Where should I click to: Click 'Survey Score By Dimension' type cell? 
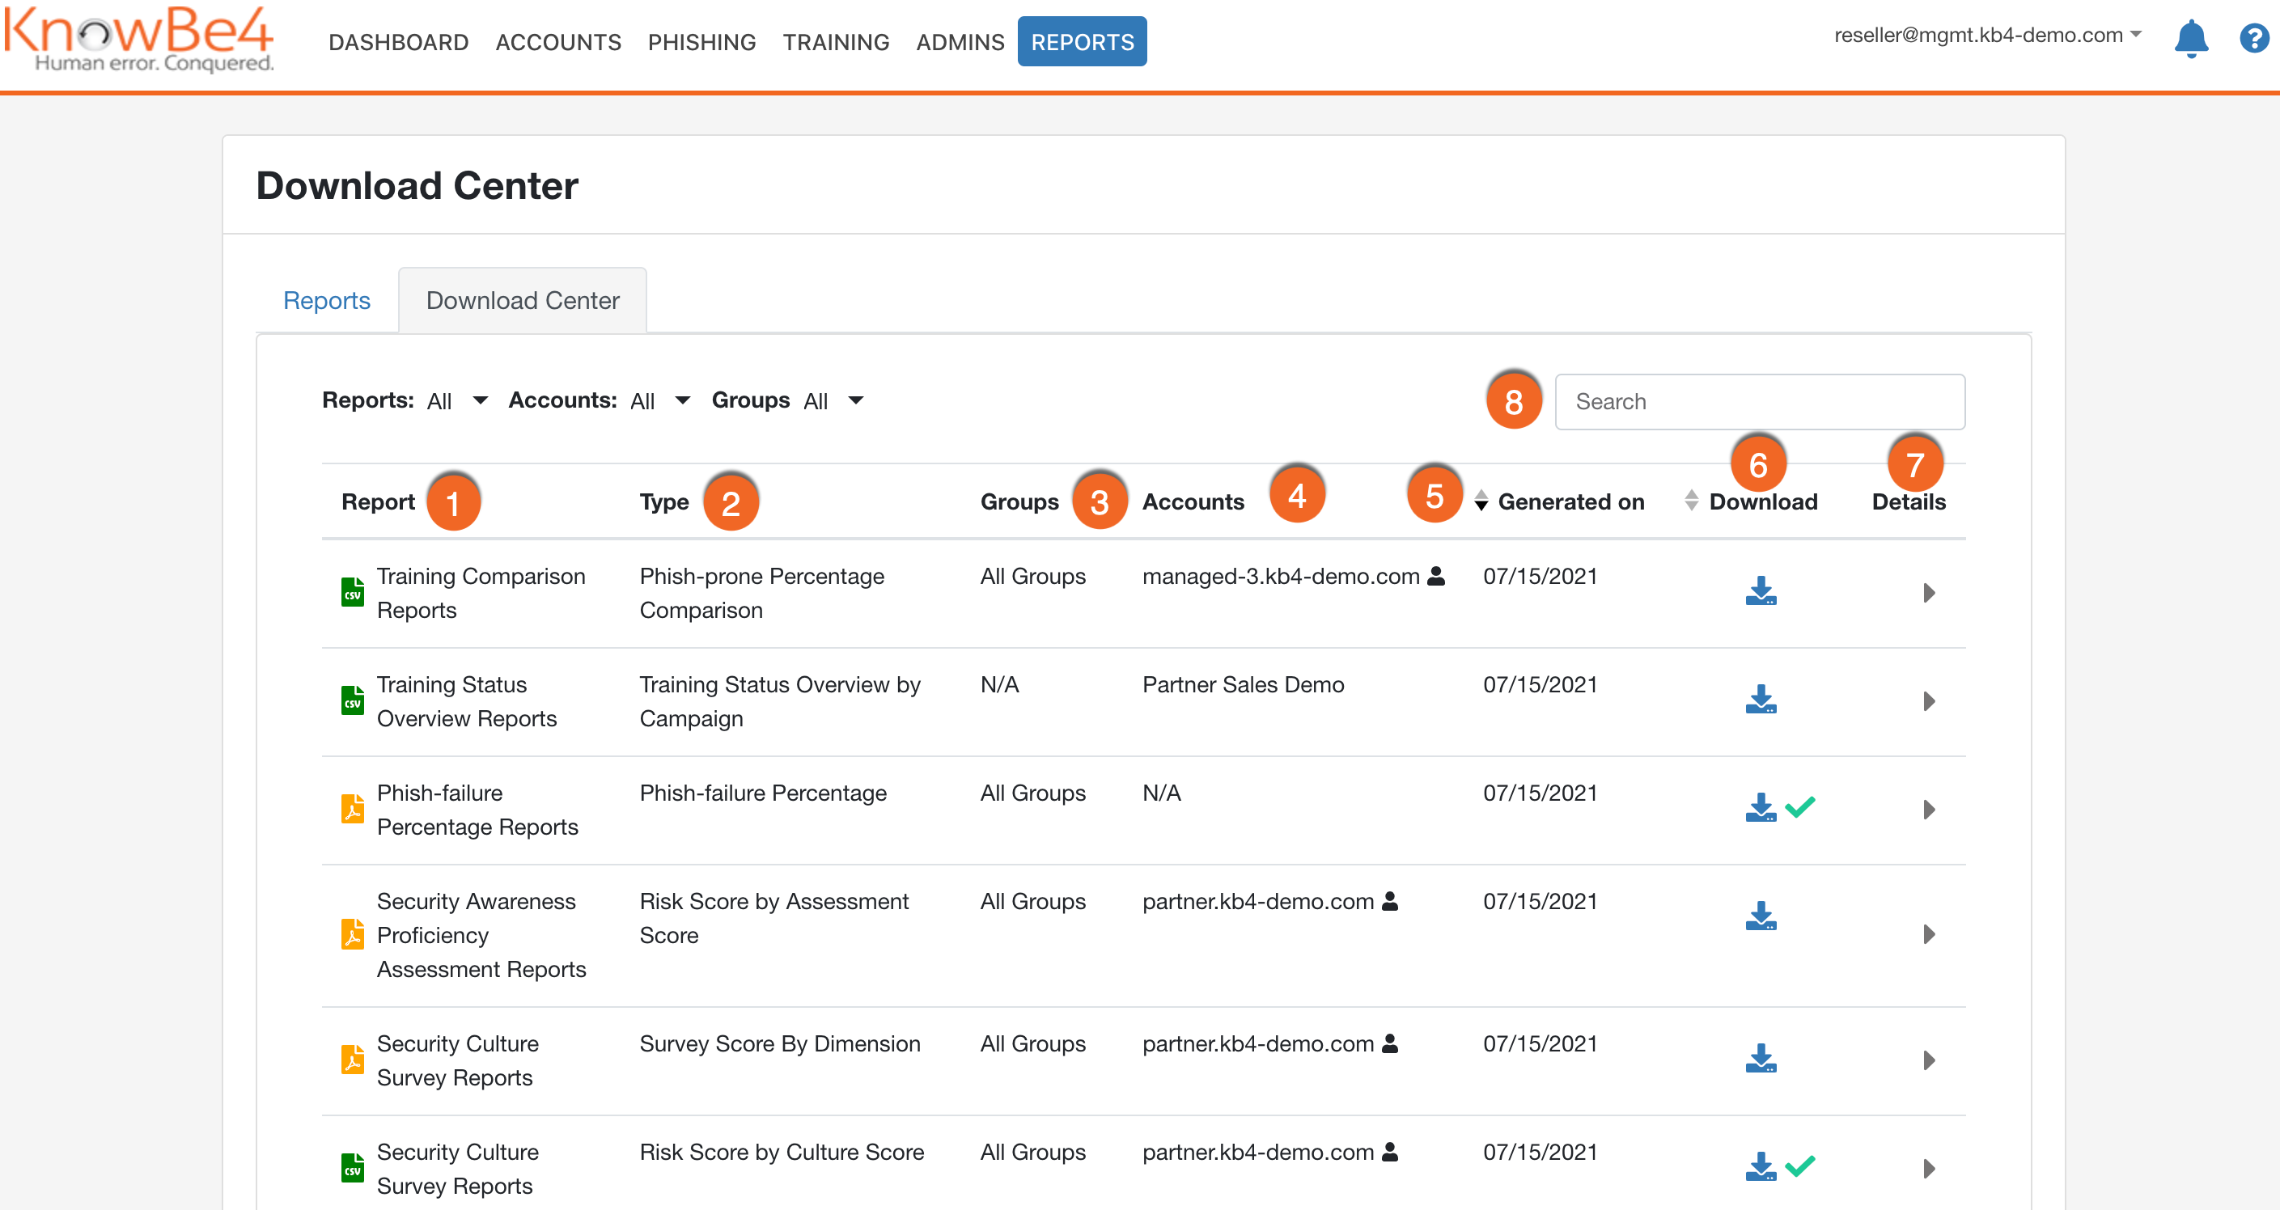click(x=780, y=1043)
